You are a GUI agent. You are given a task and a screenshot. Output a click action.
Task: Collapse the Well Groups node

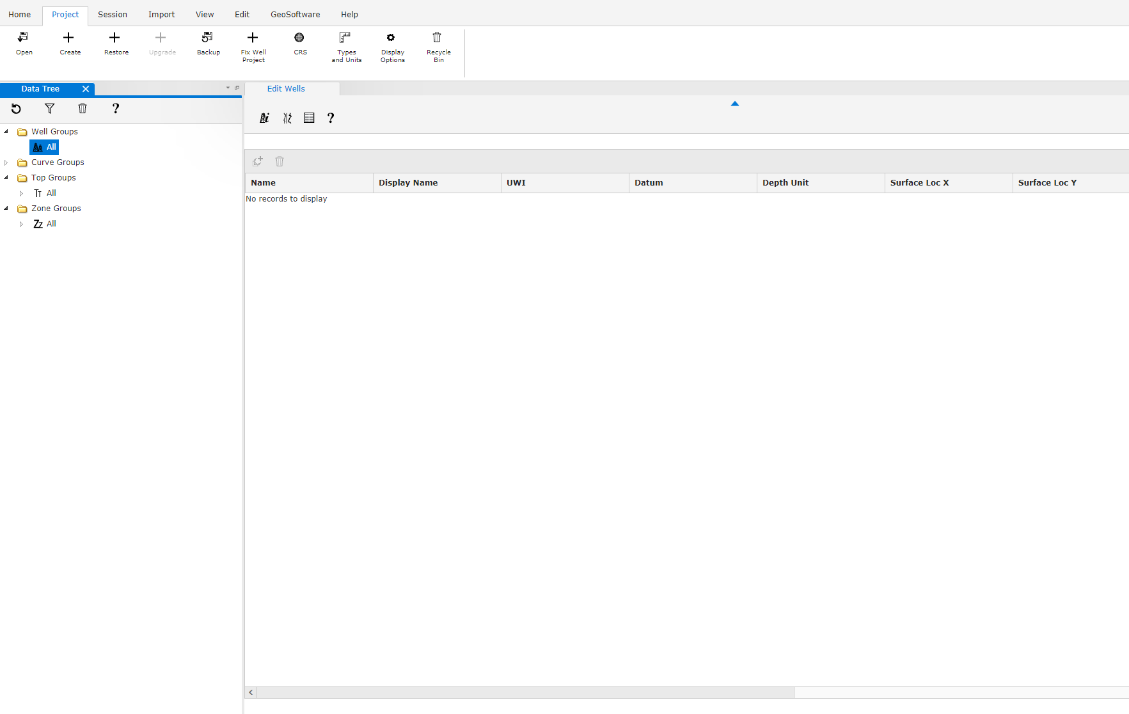(6, 132)
